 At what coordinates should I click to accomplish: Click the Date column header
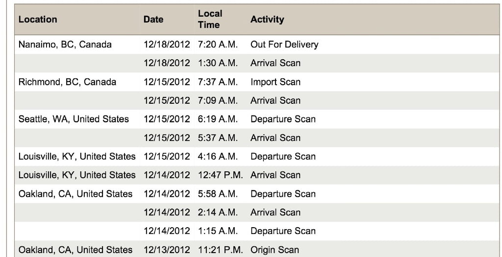153,20
